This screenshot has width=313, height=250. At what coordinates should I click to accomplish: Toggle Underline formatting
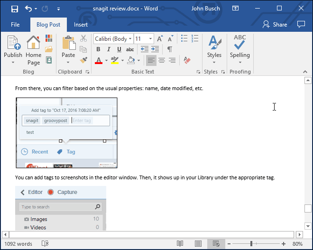[119, 49]
